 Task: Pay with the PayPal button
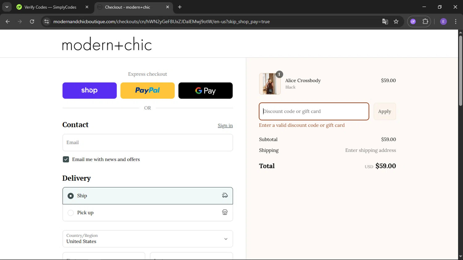148,90
